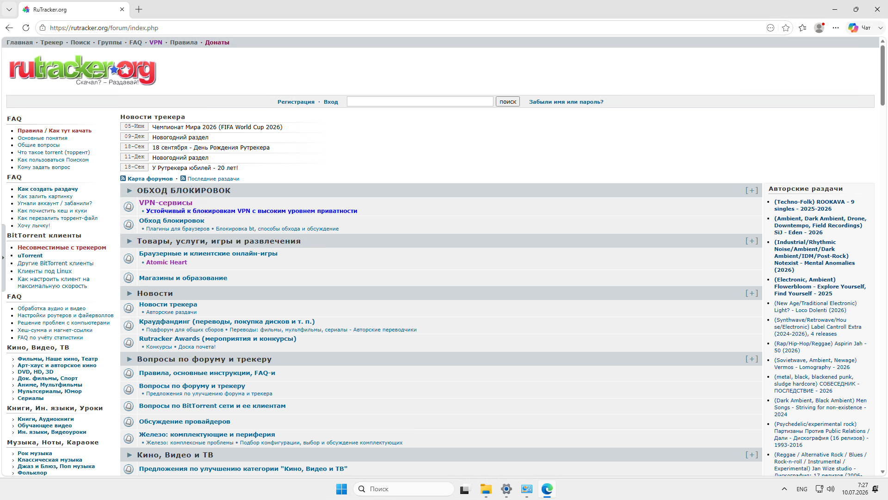The image size is (888, 500).
Task: Click the rutracker.org logo image
Action: (82, 70)
